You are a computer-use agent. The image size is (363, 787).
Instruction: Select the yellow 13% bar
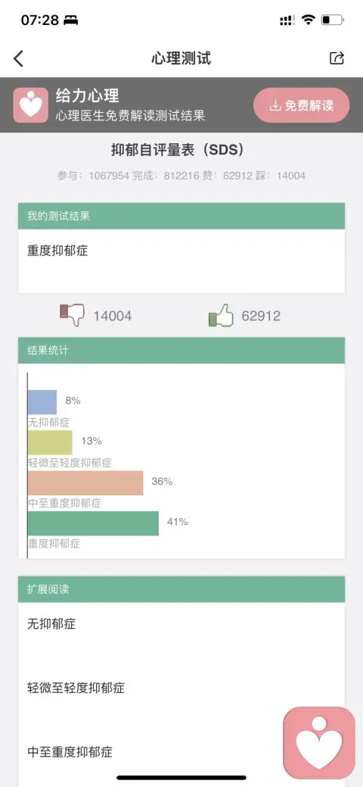pyautogui.click(x=50, y=442)
